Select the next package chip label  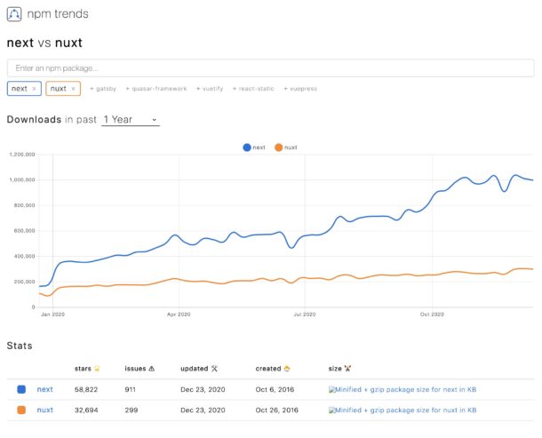point(20,89)
